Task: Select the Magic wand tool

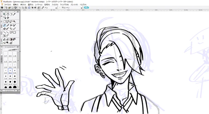Action: click(14, 22)
